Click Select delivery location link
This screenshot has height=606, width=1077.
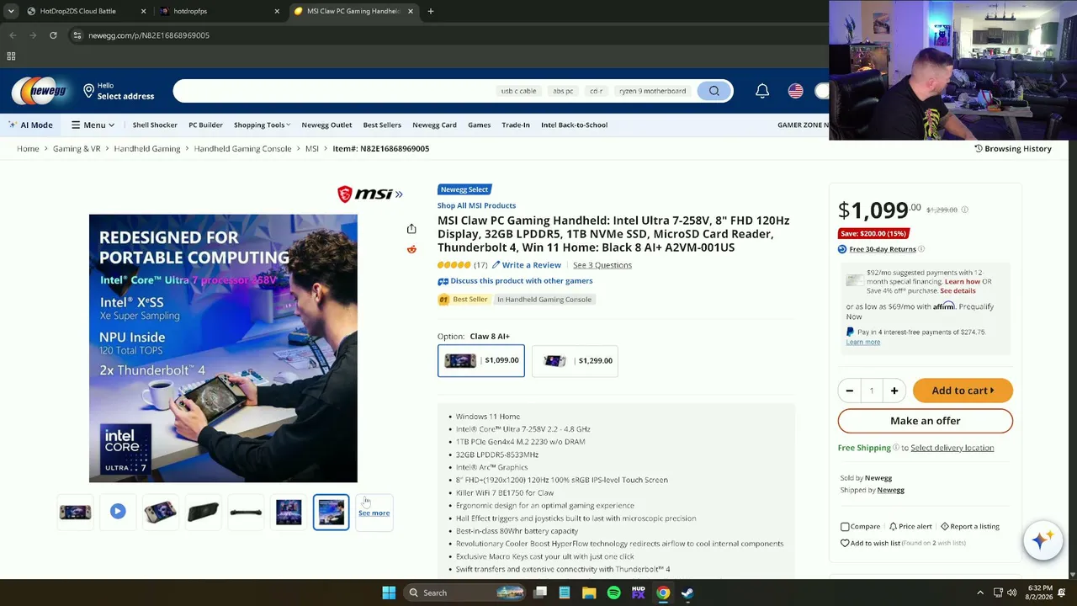952,448
